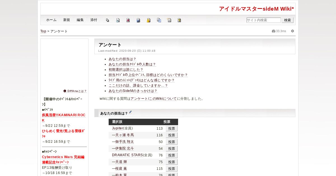The height and width of the screenshot is (176, 336).
Task: Click the 投票 column header
Action: [167, 122]
